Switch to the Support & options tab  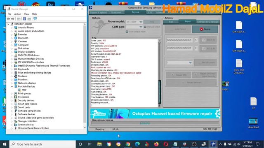pos(99,13)
